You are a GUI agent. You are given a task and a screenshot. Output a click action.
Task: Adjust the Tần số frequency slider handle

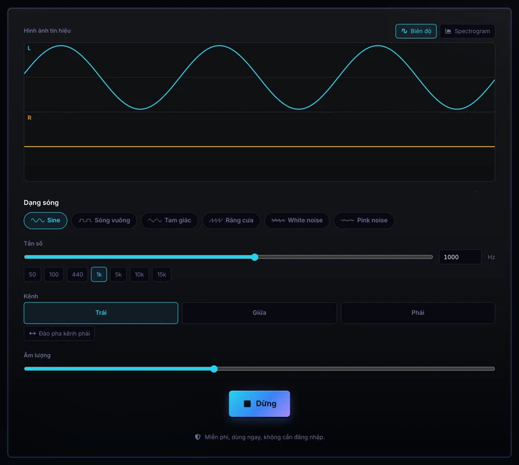pyautogui.click(x=254, y=257)
